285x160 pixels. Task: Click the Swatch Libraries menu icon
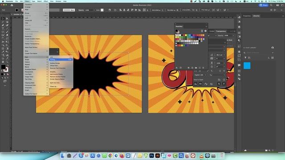tap(177, 68)
